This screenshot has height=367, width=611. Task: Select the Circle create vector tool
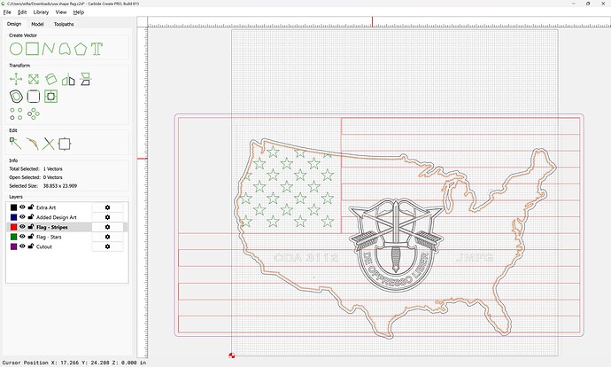[x=16, y=49]
